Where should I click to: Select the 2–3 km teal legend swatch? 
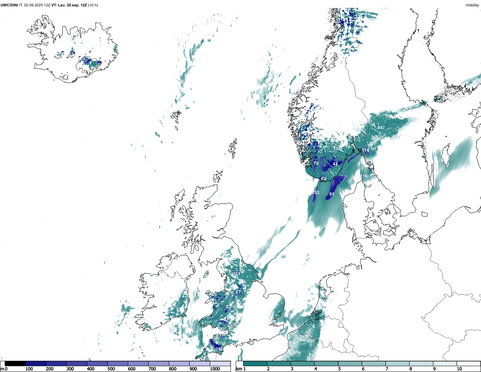[x=278, y=363]
